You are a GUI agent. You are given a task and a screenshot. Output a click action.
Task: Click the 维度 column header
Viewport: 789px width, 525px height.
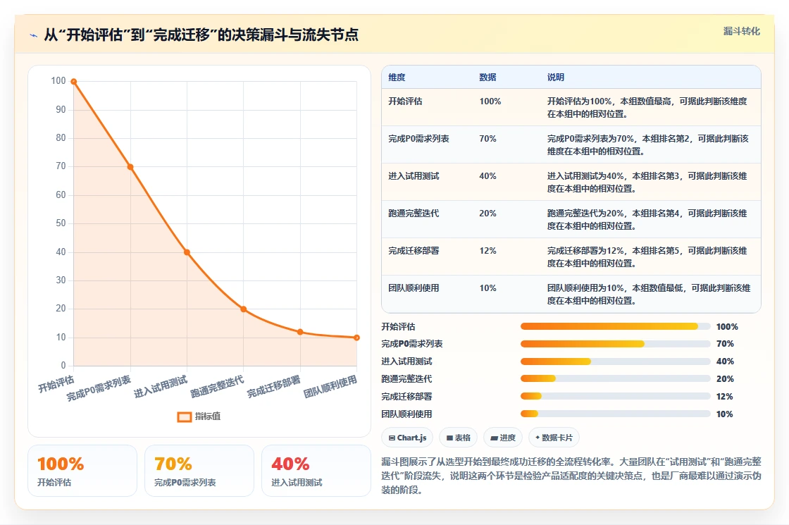(397, 77)
